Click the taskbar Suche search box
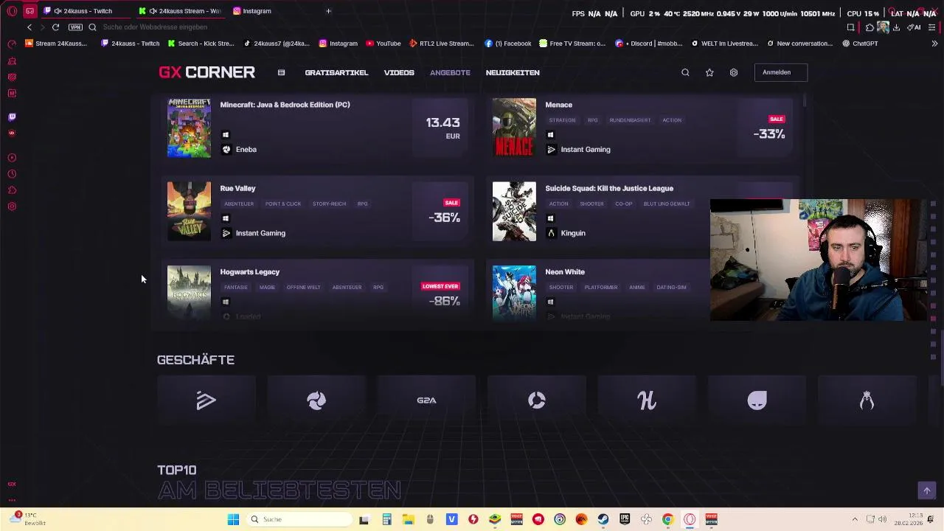944x531 pixels. click(299, 519)
